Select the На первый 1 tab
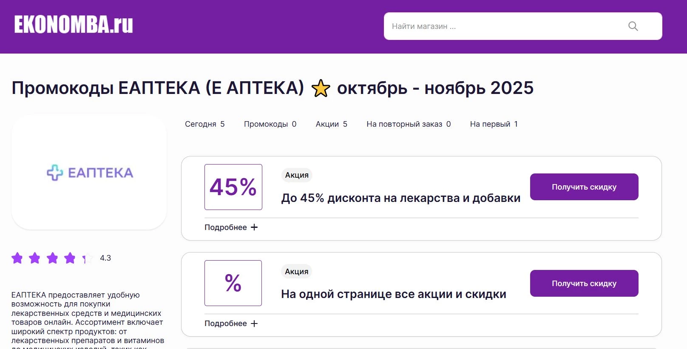Image resolution: width=687 pixels, height=349 pixels. pyautogui.click(x=494, y=124)
